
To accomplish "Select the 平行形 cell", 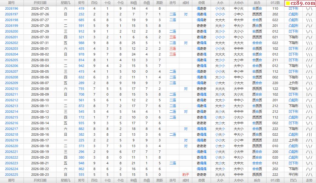I will 293,175.
